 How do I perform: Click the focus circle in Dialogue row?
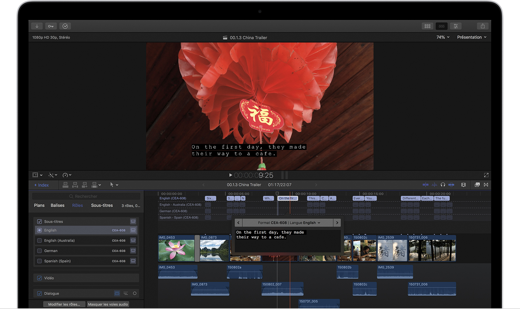(135, 293)
